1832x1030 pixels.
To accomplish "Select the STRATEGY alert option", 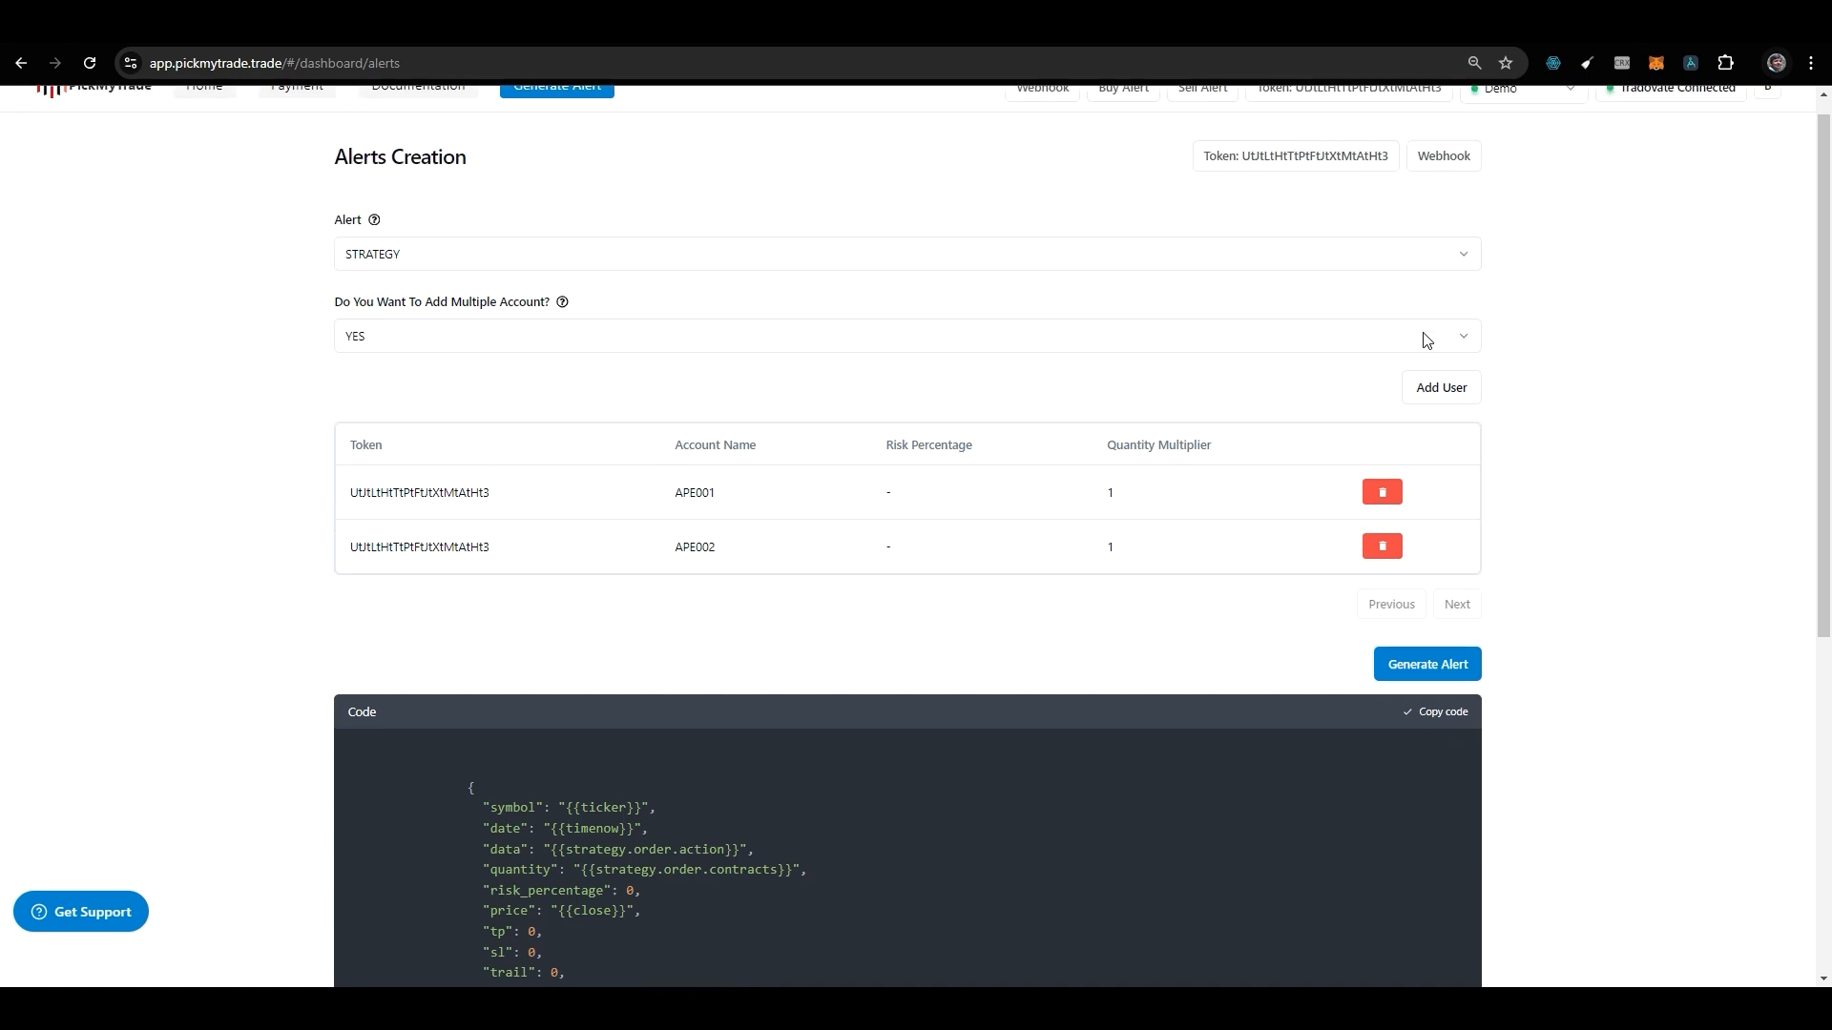I will pyautogui.click(x=905, y=253).
